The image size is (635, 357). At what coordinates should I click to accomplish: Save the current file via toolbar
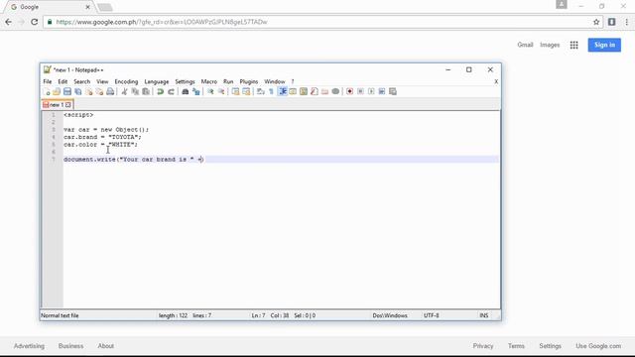click(x=67, y=92)
